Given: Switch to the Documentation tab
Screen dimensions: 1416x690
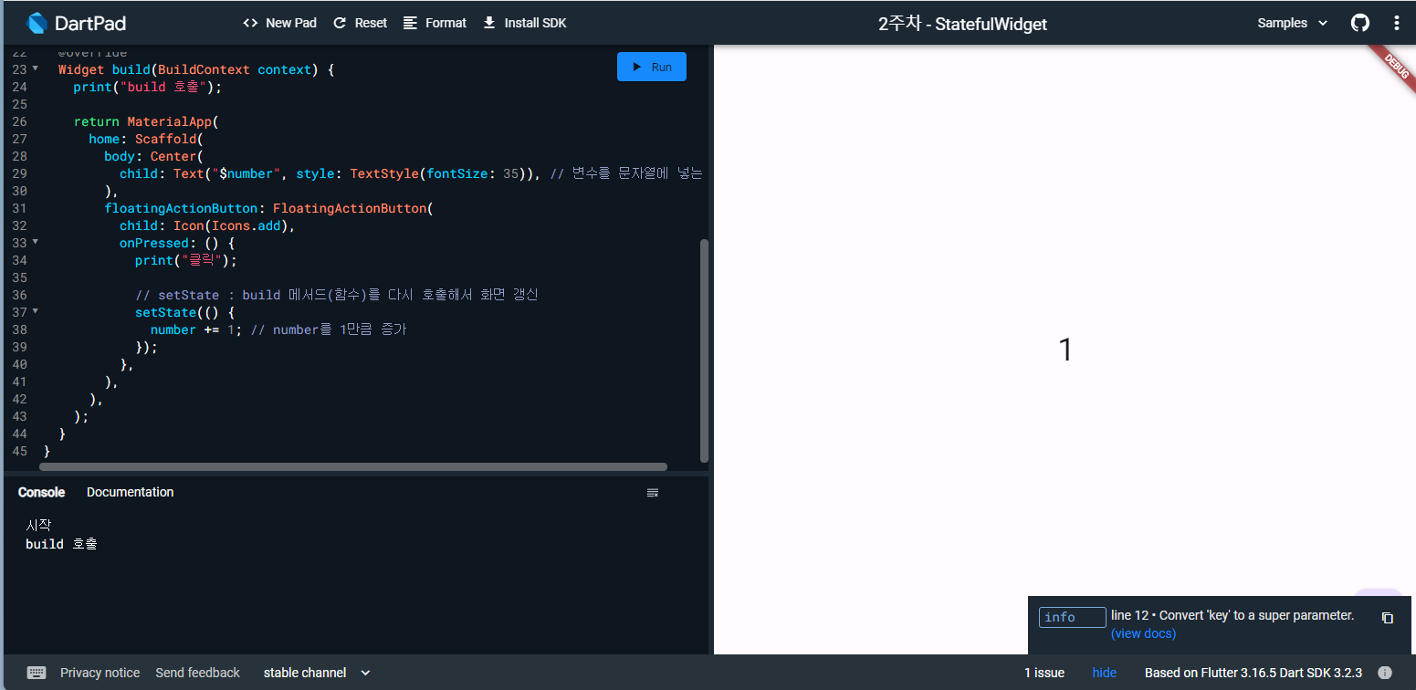Looking at the screenshot, I should pos(130,492).
